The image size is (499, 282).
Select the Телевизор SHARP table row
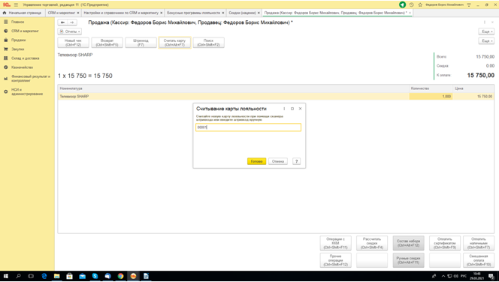coord(276,96)
